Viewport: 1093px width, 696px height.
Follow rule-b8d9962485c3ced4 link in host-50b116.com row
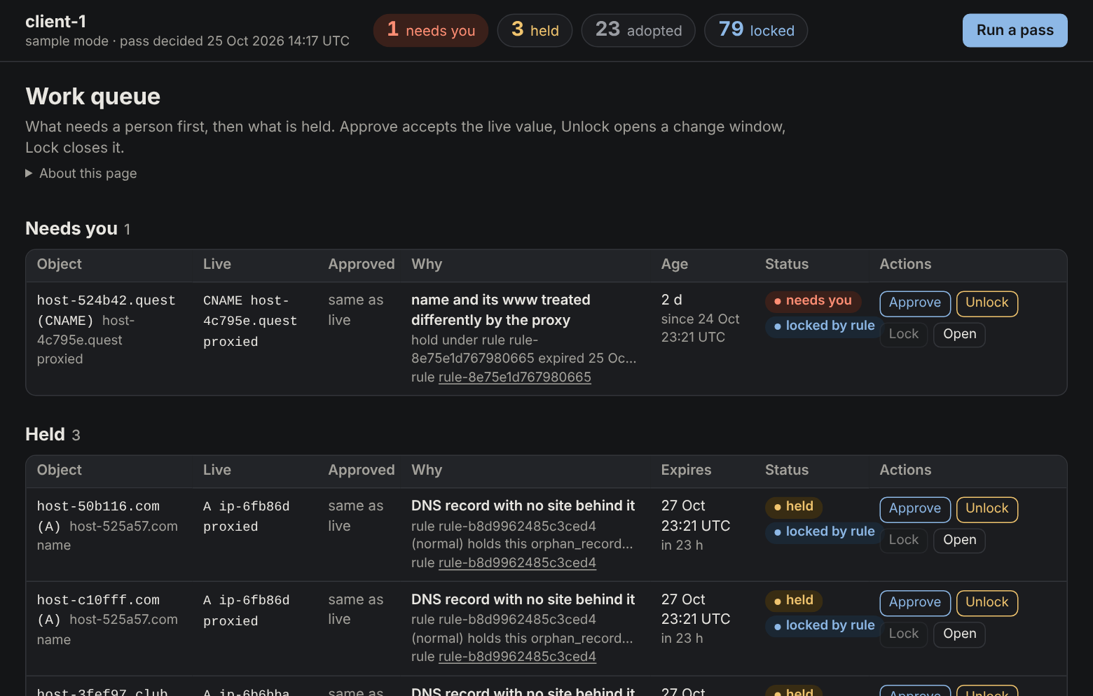(x=517, y=563)
